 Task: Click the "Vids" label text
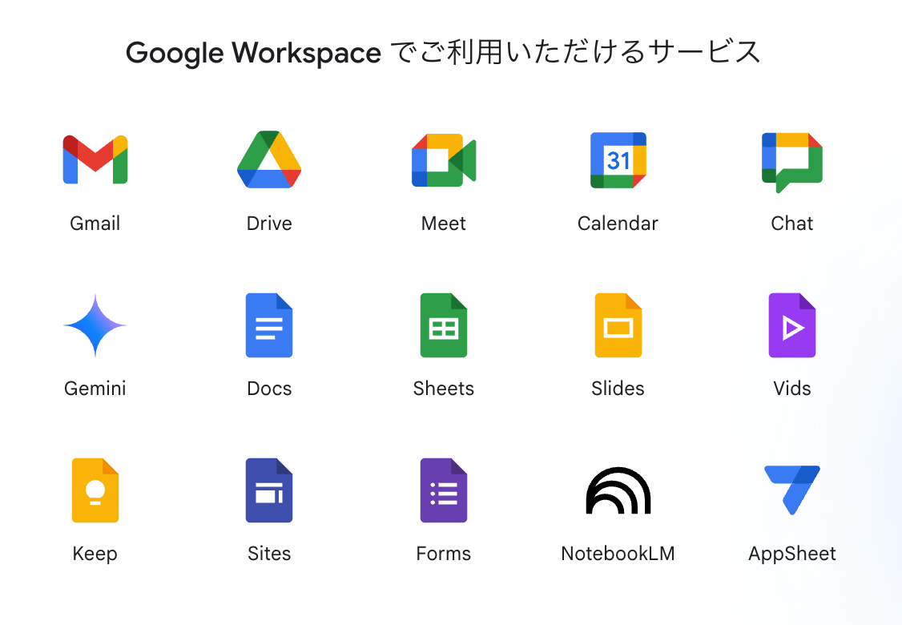[792, 389]
